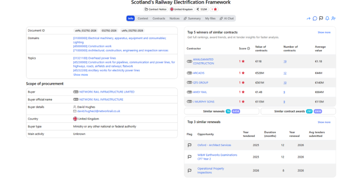Open the W&W Earthworks Examinations CP7 Year 2 link
This screenshot has width=357, height=178.
click(217, 157)
